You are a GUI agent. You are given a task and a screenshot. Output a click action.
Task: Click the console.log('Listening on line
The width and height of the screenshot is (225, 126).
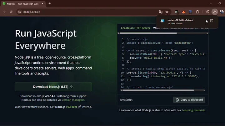[x=164, y=76]
